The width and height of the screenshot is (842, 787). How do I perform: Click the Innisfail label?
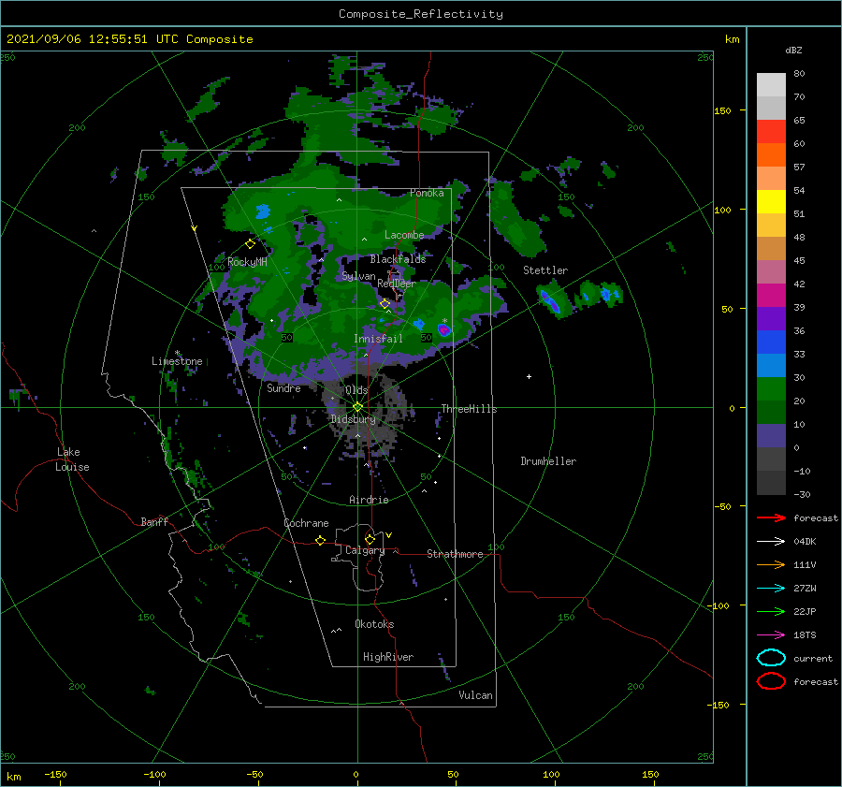[378, 339]
